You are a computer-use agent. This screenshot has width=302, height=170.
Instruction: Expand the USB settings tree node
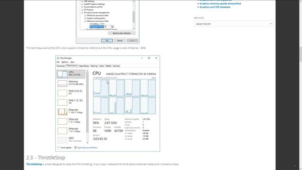[82, 1]
